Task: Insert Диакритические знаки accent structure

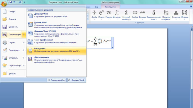Action: (154, 15)
